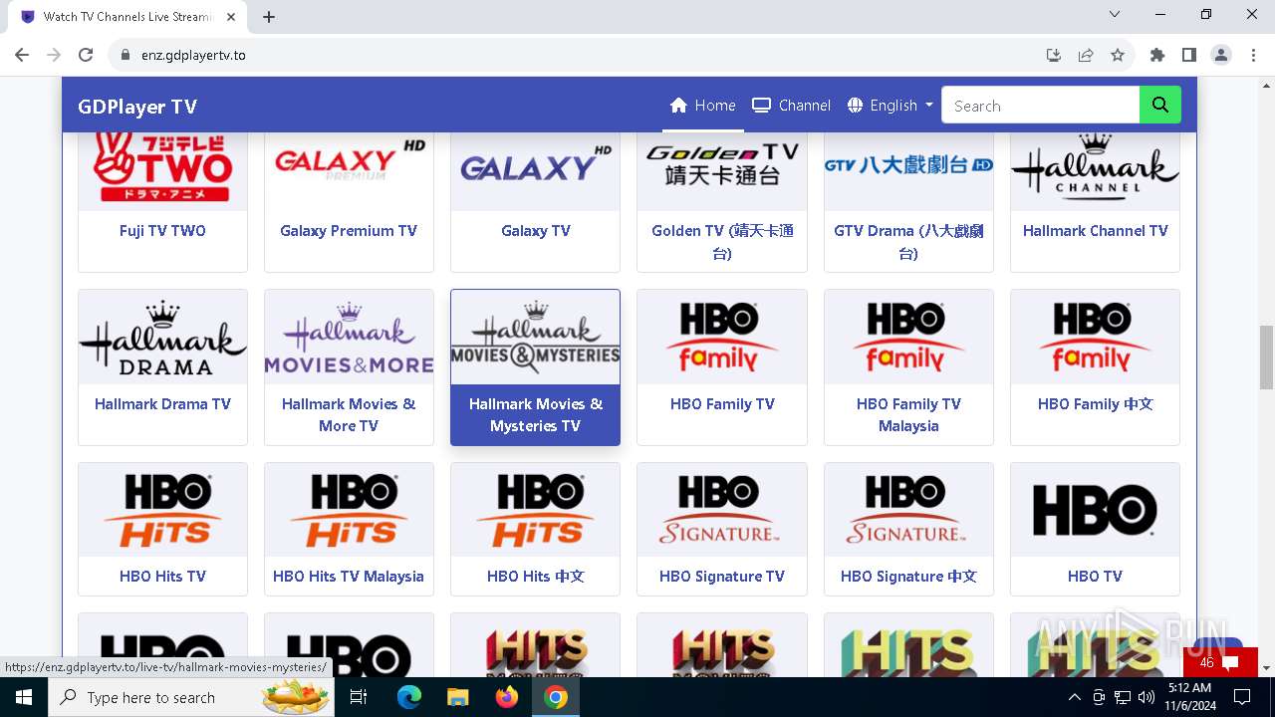Bookmark this page with star icon

[x=1118, y=55]
